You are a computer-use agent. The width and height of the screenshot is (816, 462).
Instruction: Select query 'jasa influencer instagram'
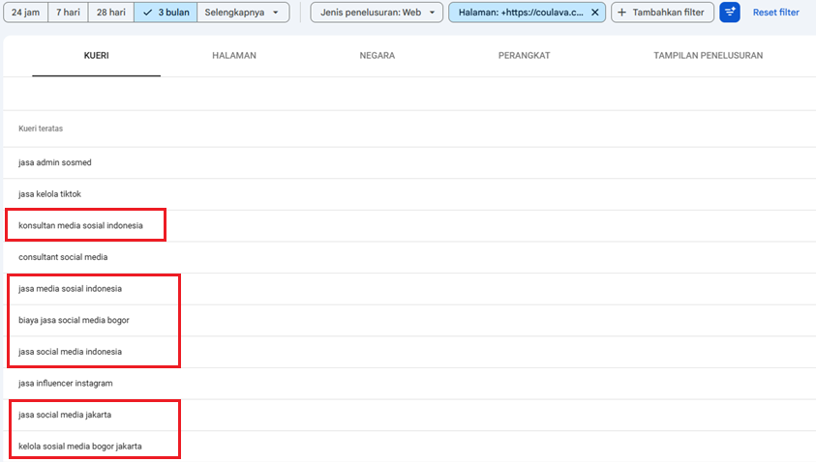tap(66, 384)
